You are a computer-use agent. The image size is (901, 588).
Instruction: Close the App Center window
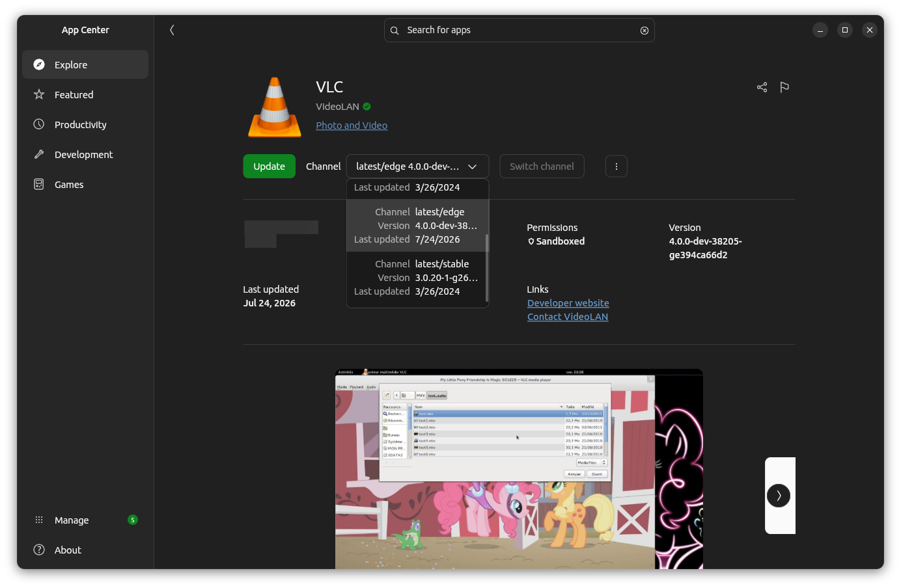click(x=870, y=30)
